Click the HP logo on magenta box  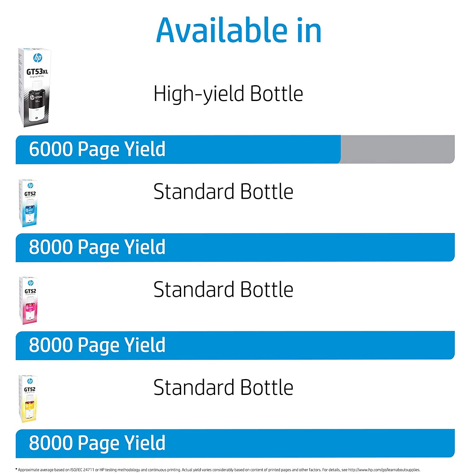30,283
